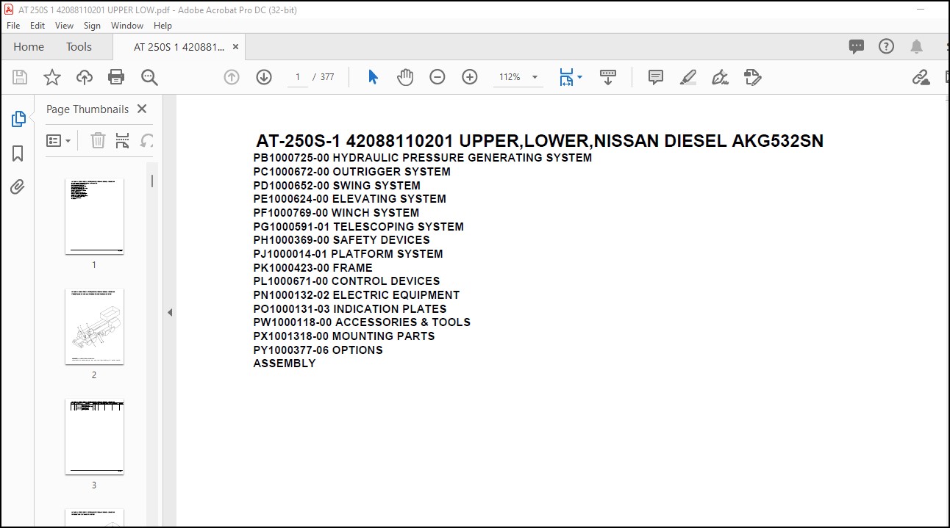Open the Sign menu
Viewport: 950px width, 528px height.
click(x=92, y=26)
